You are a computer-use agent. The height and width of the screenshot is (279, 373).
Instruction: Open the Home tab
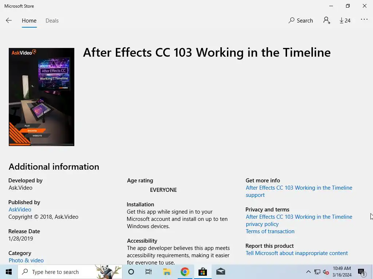[x=29, y=21]
